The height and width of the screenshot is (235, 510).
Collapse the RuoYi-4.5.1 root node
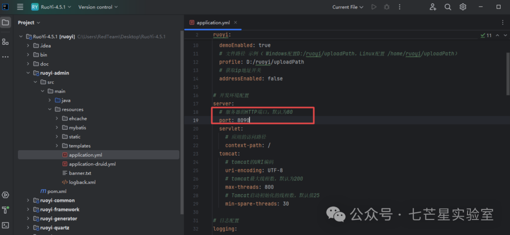[x=21, y=36]
